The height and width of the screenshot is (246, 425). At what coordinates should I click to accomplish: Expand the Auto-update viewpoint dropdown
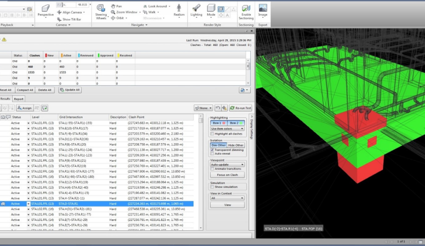point(227,164)
